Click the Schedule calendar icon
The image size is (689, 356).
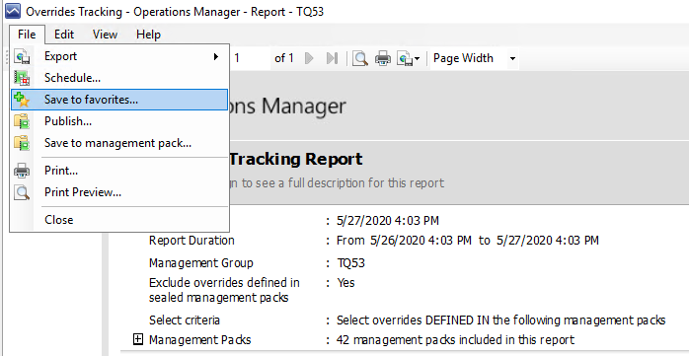click(22, 78)
